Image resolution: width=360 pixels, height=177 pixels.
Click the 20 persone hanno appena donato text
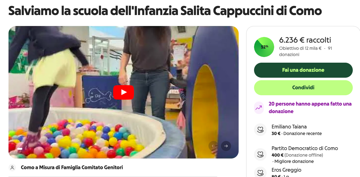click(310, 107)
